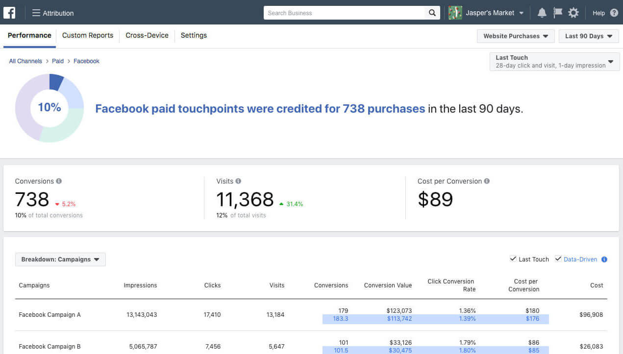
Task: Open the Breakdown: Campaigns dropdown
Action: (x=60, y=260)
